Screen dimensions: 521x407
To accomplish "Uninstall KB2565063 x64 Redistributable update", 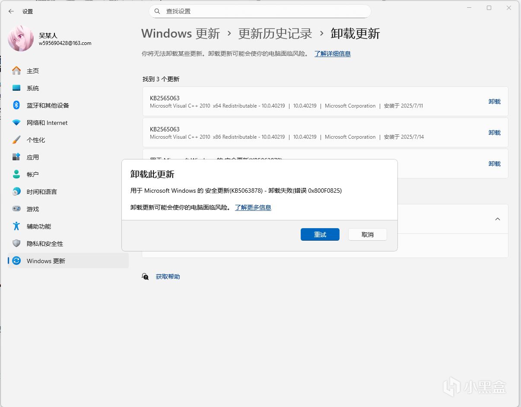I will click(x=494, y=102).
